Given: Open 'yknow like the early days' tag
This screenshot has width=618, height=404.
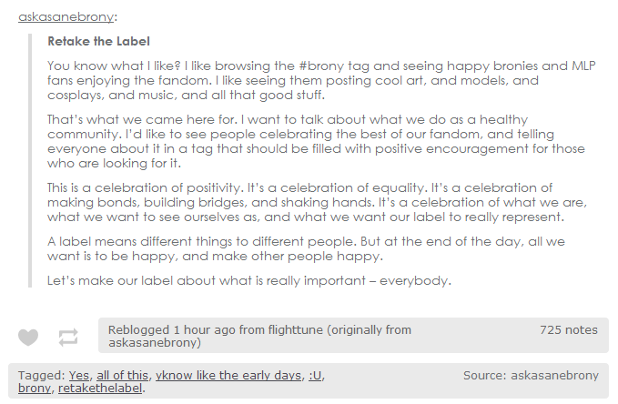Looking at the screenshot, I should 228,375.
